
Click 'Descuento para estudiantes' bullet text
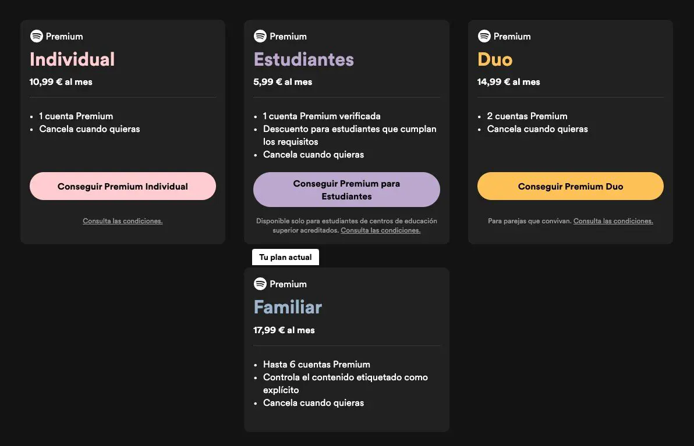click(x=350, y=135)
